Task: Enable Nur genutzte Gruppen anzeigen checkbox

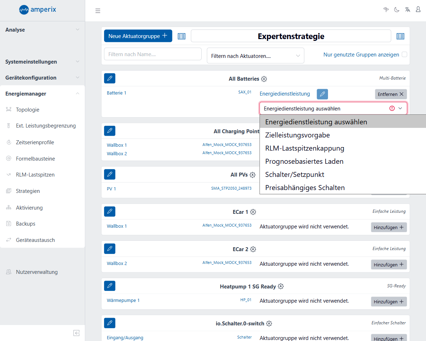Action: tap(404, 55)
